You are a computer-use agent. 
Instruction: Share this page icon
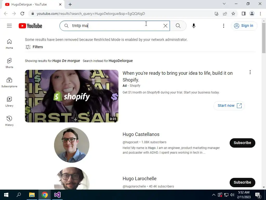tap(225, 14)
